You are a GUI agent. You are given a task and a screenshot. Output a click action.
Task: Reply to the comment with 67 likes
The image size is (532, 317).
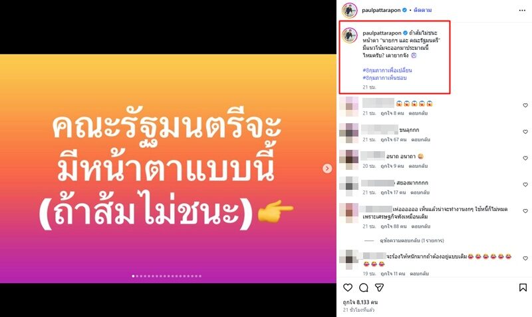pyautogui.click(x=421, y=140)
